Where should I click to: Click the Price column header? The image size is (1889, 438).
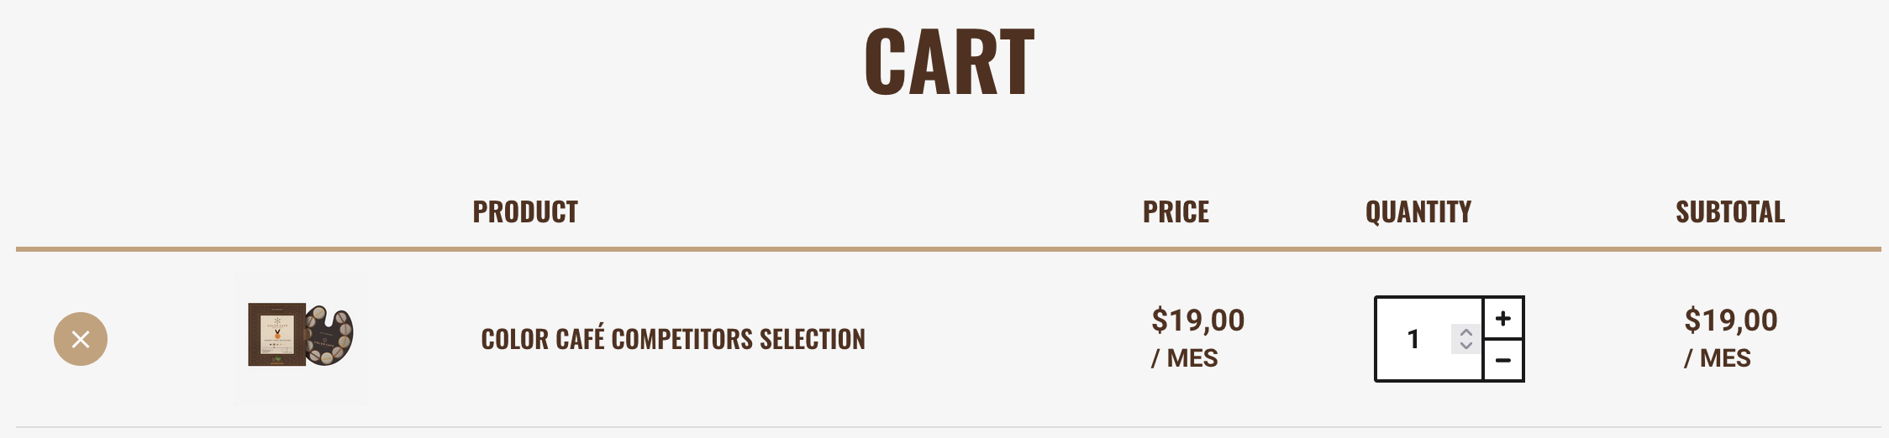coord(1176,212)
